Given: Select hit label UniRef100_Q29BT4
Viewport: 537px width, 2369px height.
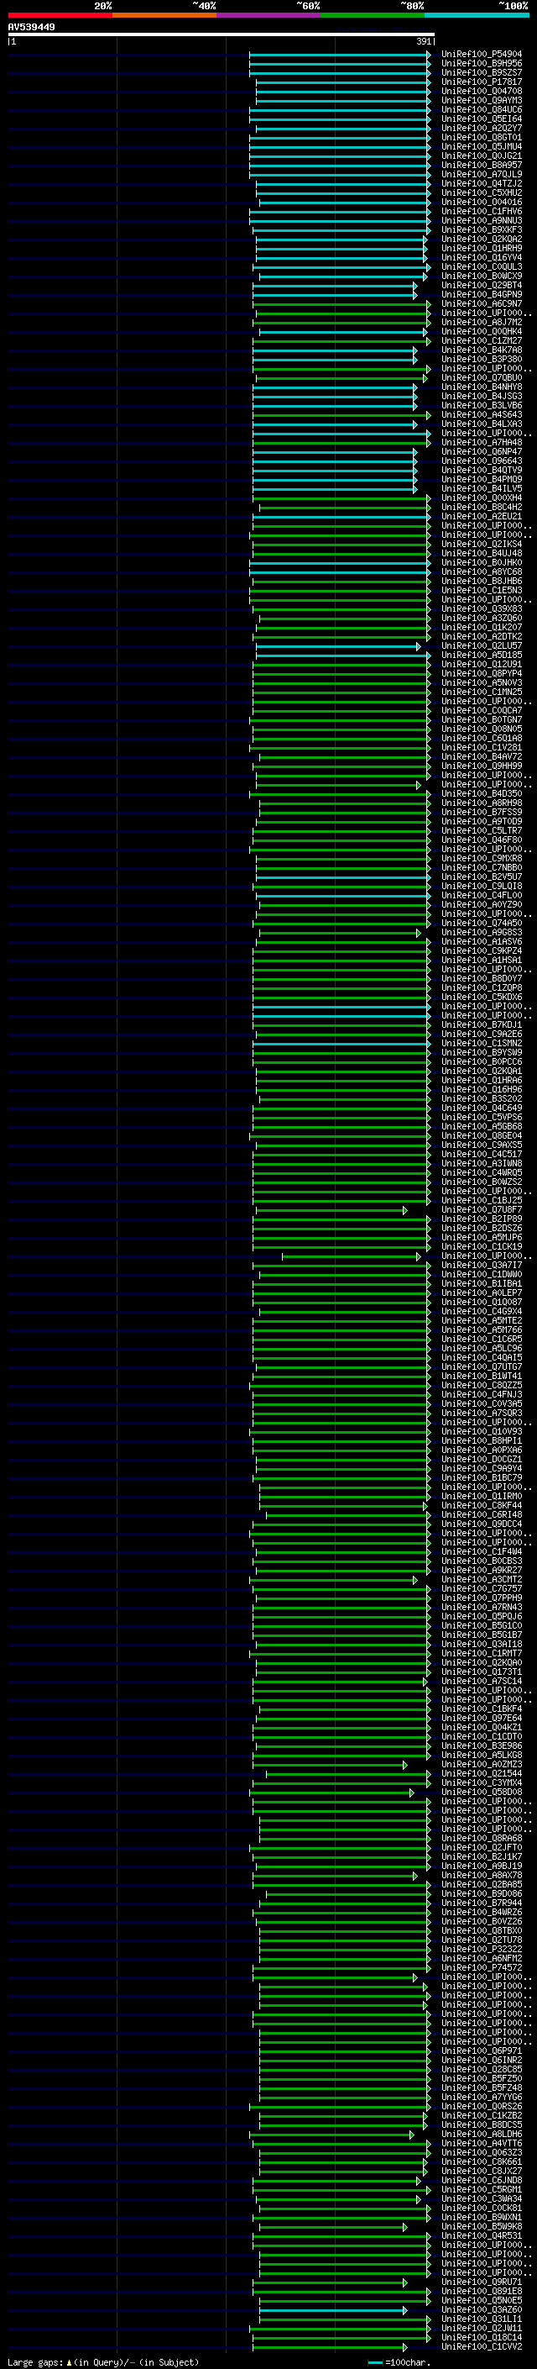Looking at the screenshot, I should [x=482, y=285].
